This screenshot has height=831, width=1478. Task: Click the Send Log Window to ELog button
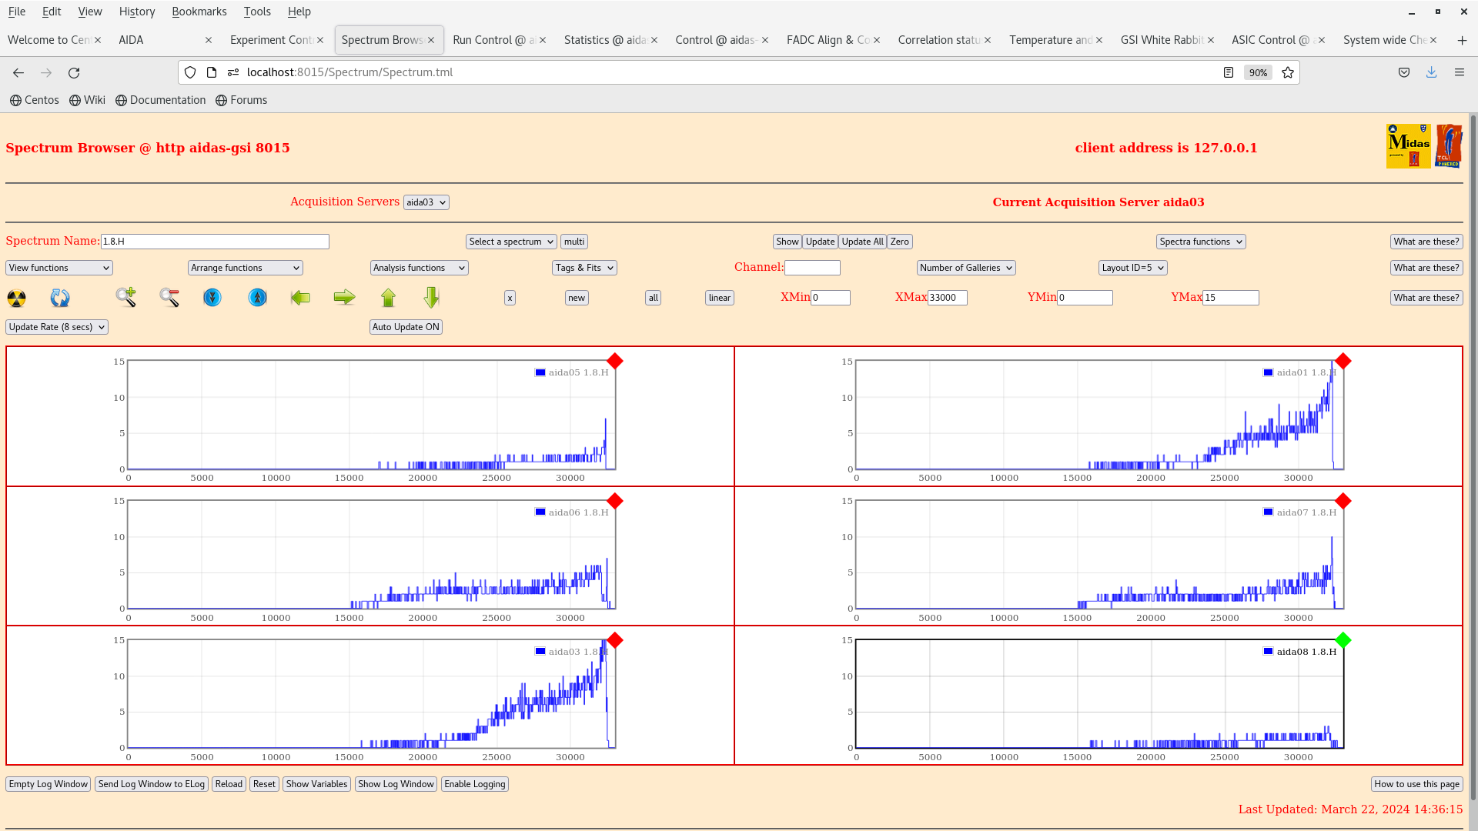[x=152, y=784]
